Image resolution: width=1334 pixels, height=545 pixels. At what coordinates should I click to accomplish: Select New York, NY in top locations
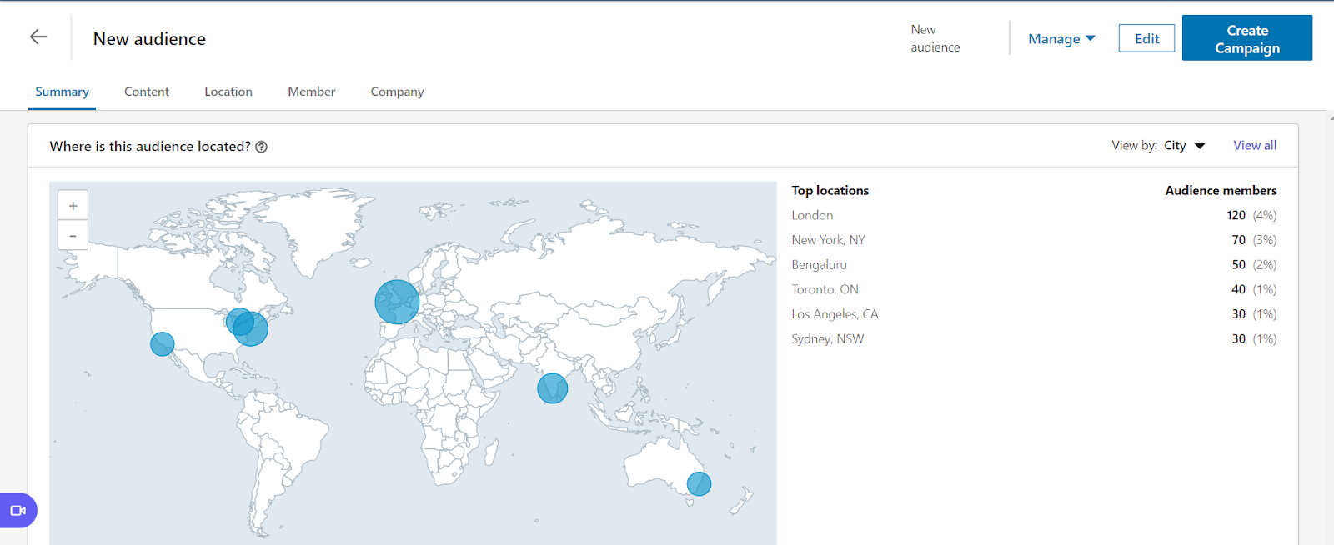point(828,240)
